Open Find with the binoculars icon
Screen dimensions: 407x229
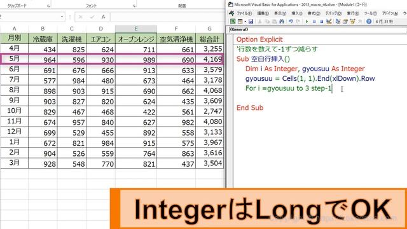282,21
